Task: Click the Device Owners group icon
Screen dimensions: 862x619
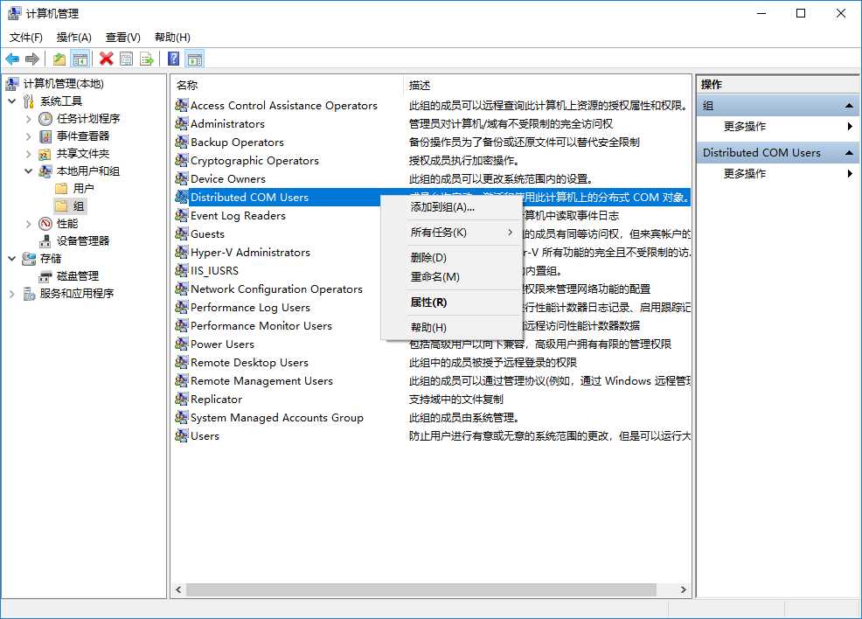Action: pyautogui.click(x=182, y=178)
